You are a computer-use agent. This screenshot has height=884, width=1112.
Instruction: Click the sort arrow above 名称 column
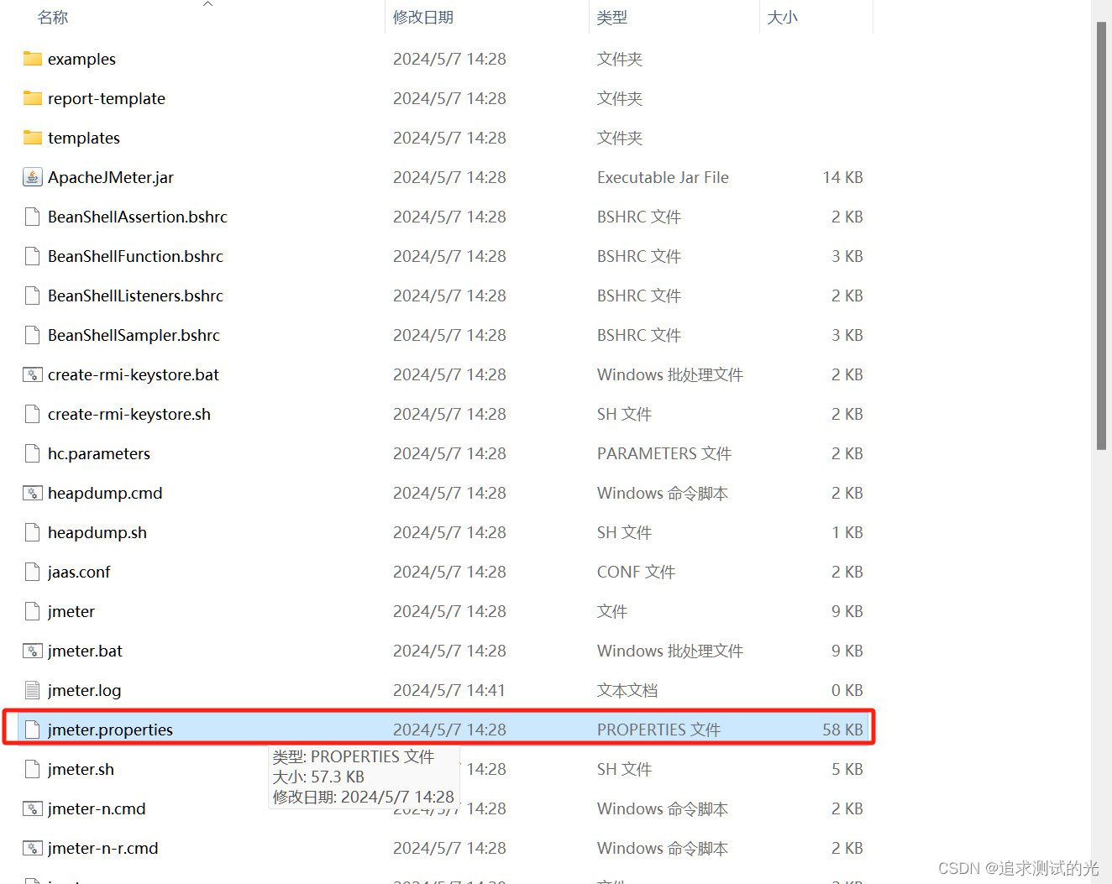207,4
